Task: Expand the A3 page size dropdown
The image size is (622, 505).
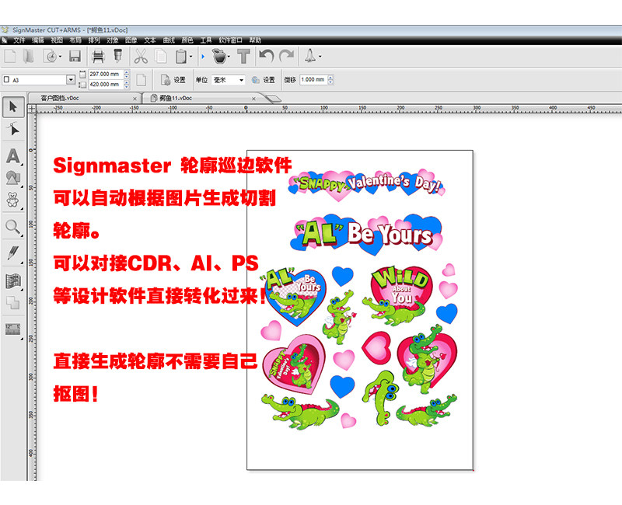Action: [x=71, y=80]
